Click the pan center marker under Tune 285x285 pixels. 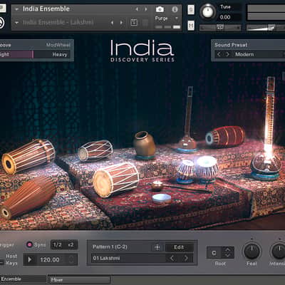[x=220, y=28]
